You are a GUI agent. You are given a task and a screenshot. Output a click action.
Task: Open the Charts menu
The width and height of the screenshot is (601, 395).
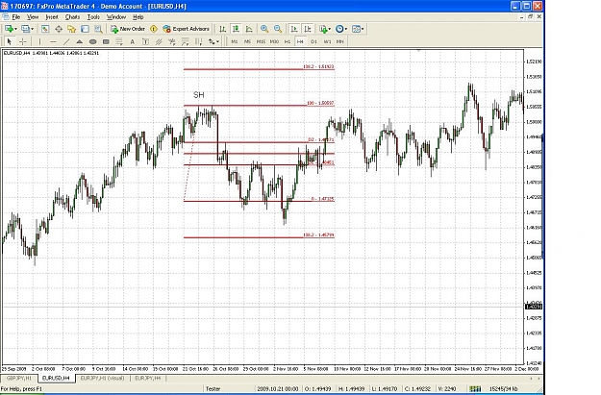coord(72,17)
